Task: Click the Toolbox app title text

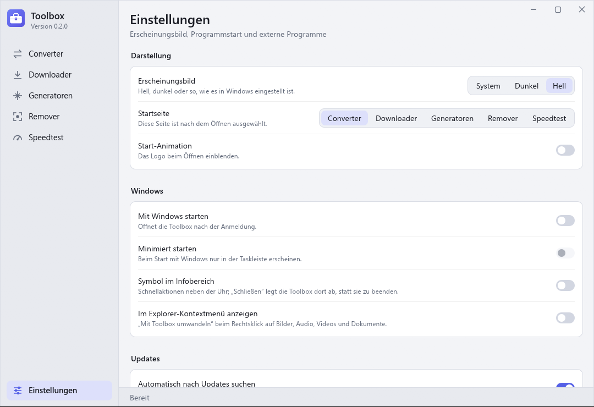Action: tap(48, 16)
